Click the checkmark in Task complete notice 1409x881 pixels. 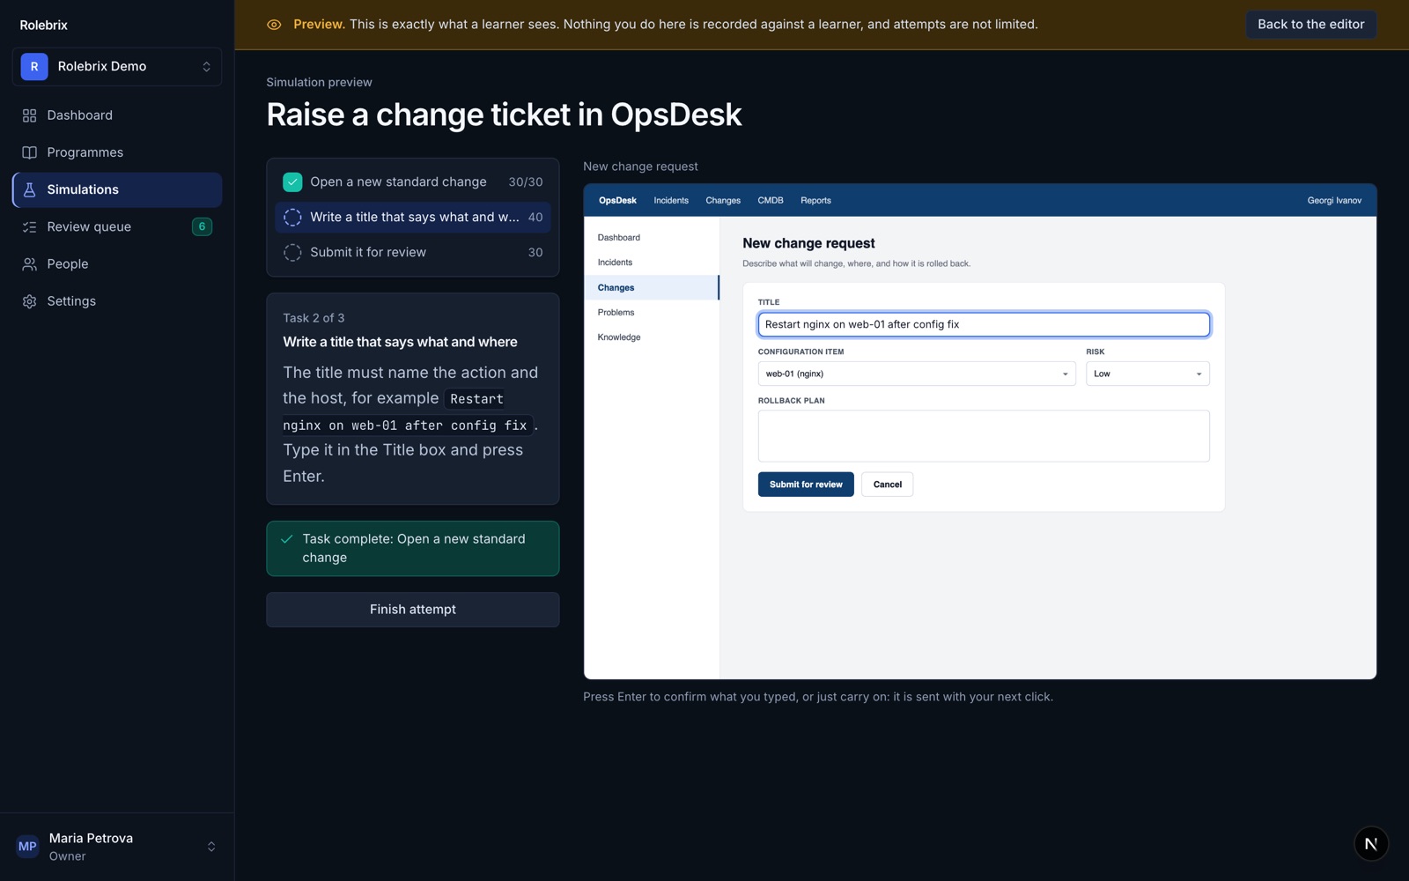click(286, 539)
